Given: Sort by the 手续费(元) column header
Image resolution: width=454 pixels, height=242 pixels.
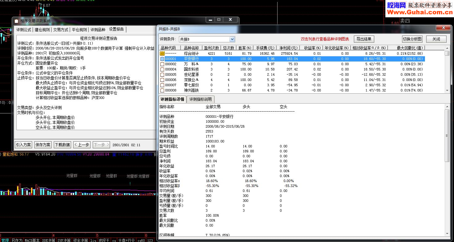Looking at the screenshot, I should 265,48.
